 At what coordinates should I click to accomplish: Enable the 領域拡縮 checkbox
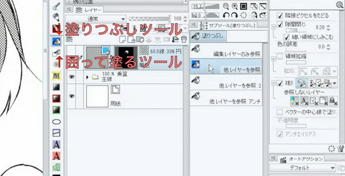280,56
